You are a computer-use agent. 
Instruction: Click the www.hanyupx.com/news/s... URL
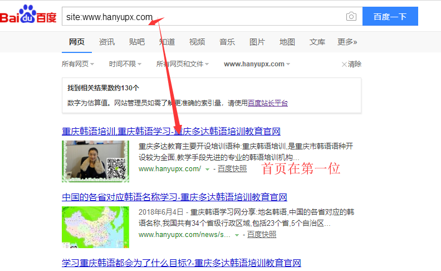(x=184, y=235)
